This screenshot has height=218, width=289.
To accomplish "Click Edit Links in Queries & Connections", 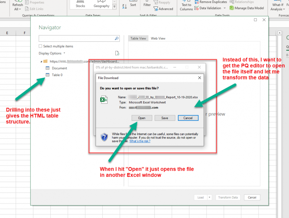I will [34, 9].
